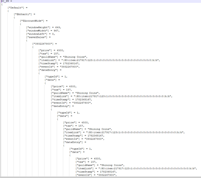Select the most-indented ["timeStamp"] = 1782368167 line
201x178 pixels.
click(x=96, y=172)
